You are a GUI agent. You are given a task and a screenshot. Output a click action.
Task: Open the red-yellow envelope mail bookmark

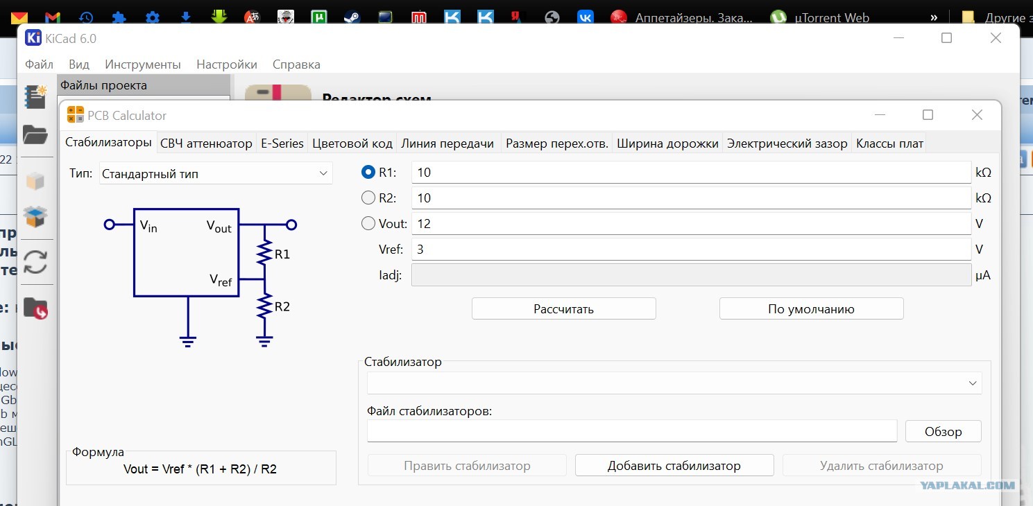tap(20, 18)
